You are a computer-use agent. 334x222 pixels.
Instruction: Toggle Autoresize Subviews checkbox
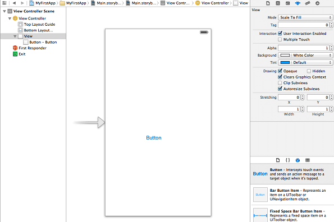tap(280, 89)
